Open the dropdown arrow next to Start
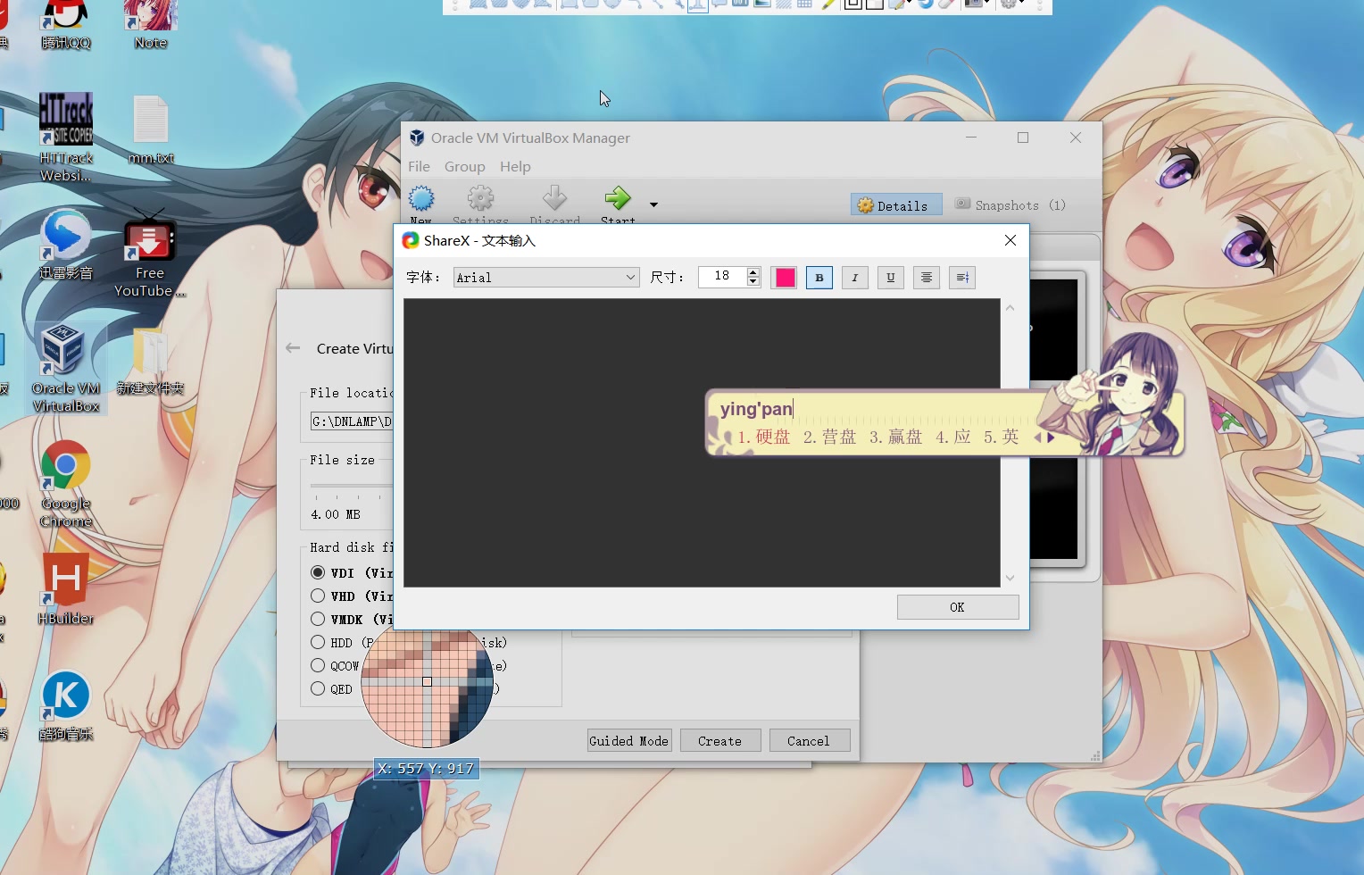 tap(653, 204)
